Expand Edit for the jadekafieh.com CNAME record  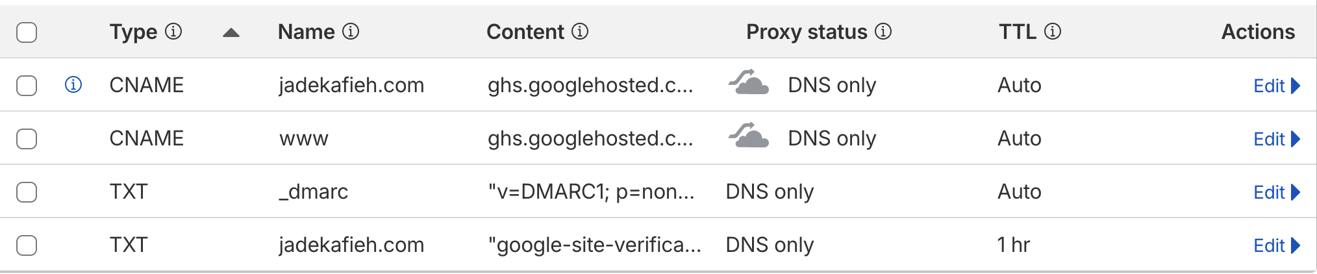point(1276,86)
